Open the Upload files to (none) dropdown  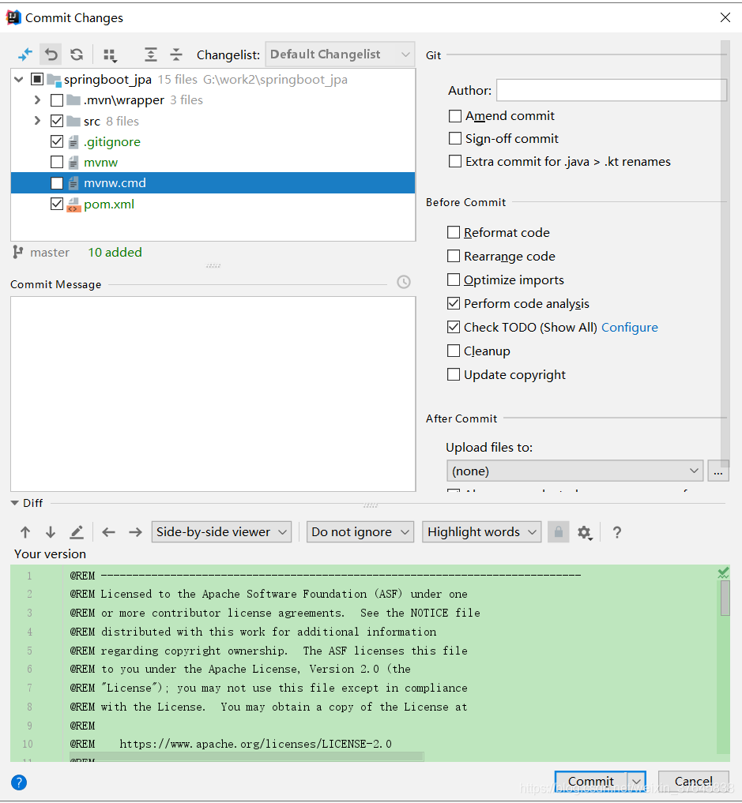(575, 471)
